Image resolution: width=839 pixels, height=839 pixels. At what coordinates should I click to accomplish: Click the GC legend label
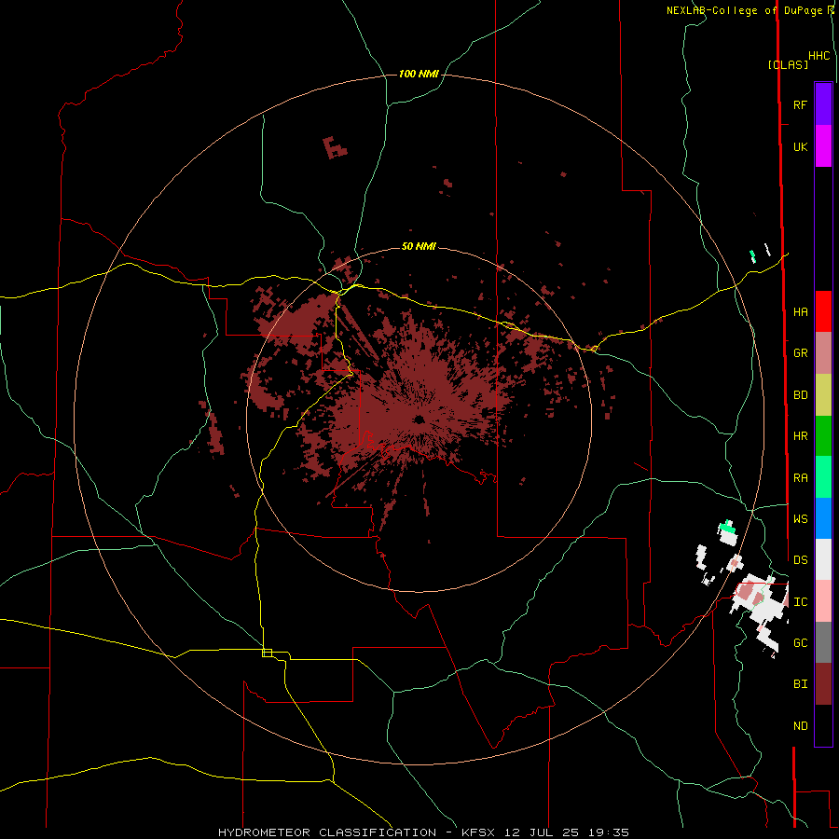coord(800,643)
